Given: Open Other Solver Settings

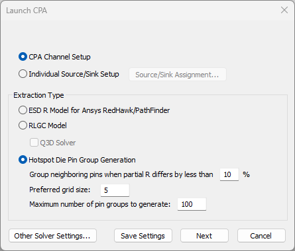Looking at the screenshot, I should (52, 236).
